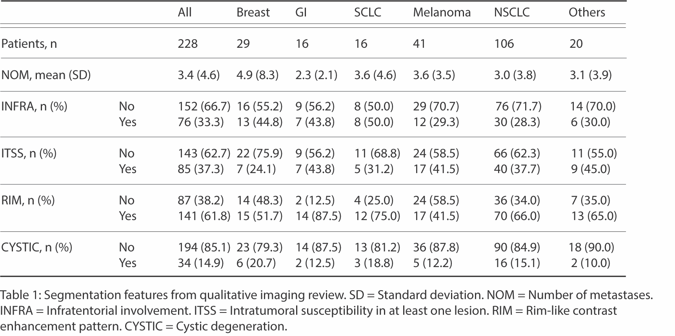675x336 pixels.
Task: Click the value 4.9 (8.3) under Breast
Action: [x=257, y=75]
